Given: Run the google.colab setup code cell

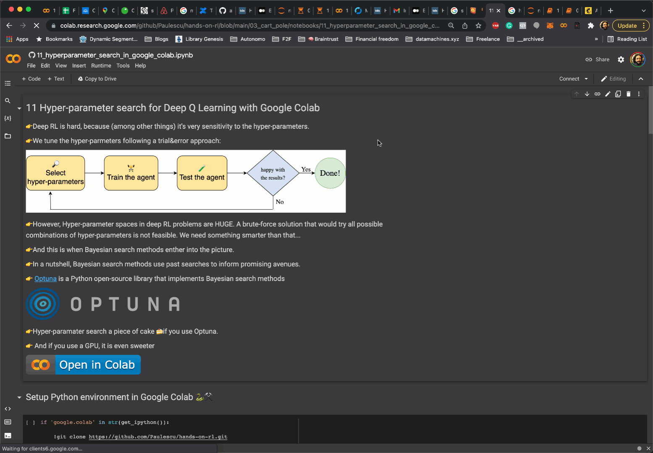Looking at the screenshot, I should (31, 422).
